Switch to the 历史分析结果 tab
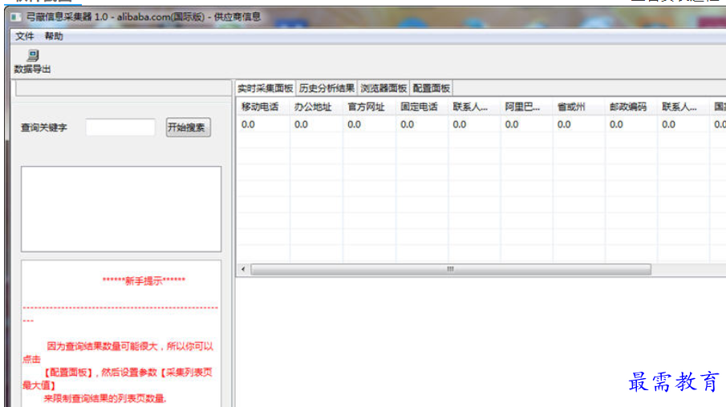Image resolution: width=726 pixels, height=407 pixels. coord(326,88)
